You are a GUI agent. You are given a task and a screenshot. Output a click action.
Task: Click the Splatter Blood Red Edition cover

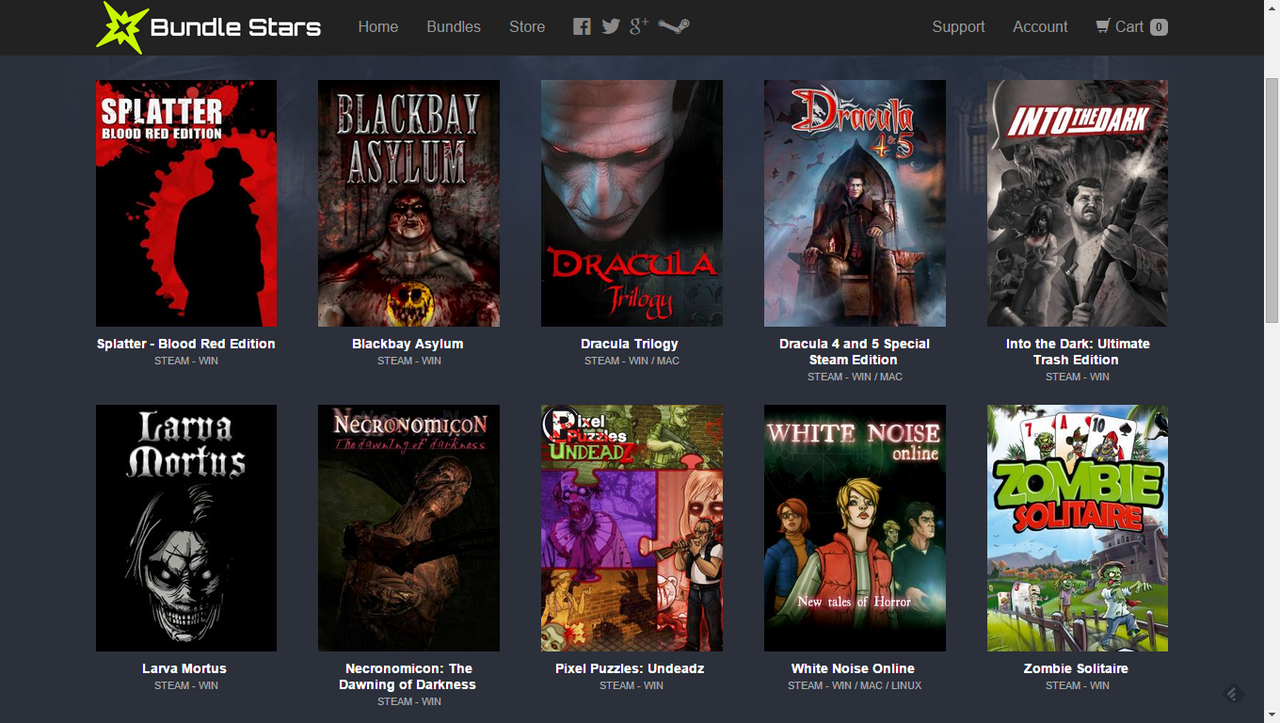tap(186, 203)
